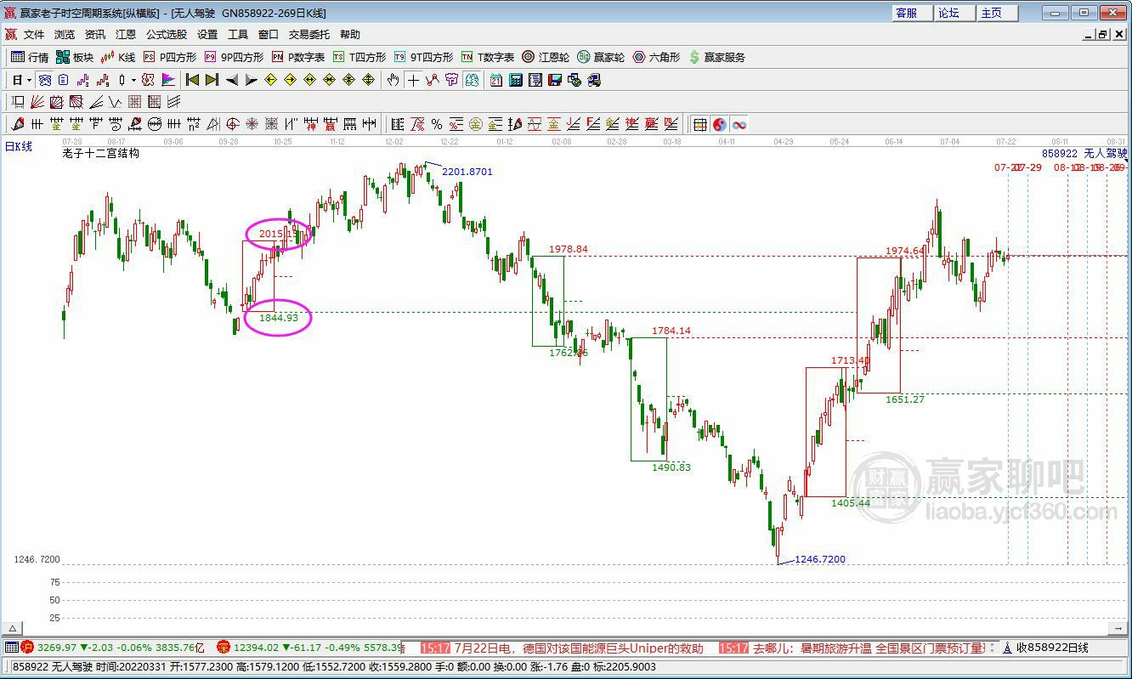Screen dimensions: 1132x679
Task: Click the 1784.14 price level label
Action: [671, 331]
